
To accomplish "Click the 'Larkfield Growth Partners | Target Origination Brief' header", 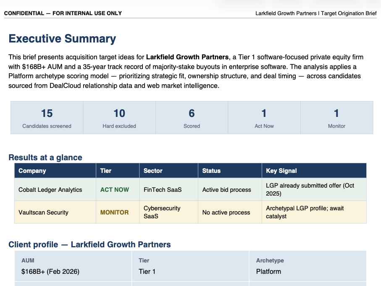I will point(316,13).
